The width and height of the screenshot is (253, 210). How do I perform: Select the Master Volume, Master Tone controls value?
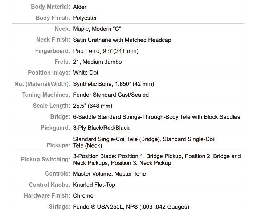[x=109, y=174]
